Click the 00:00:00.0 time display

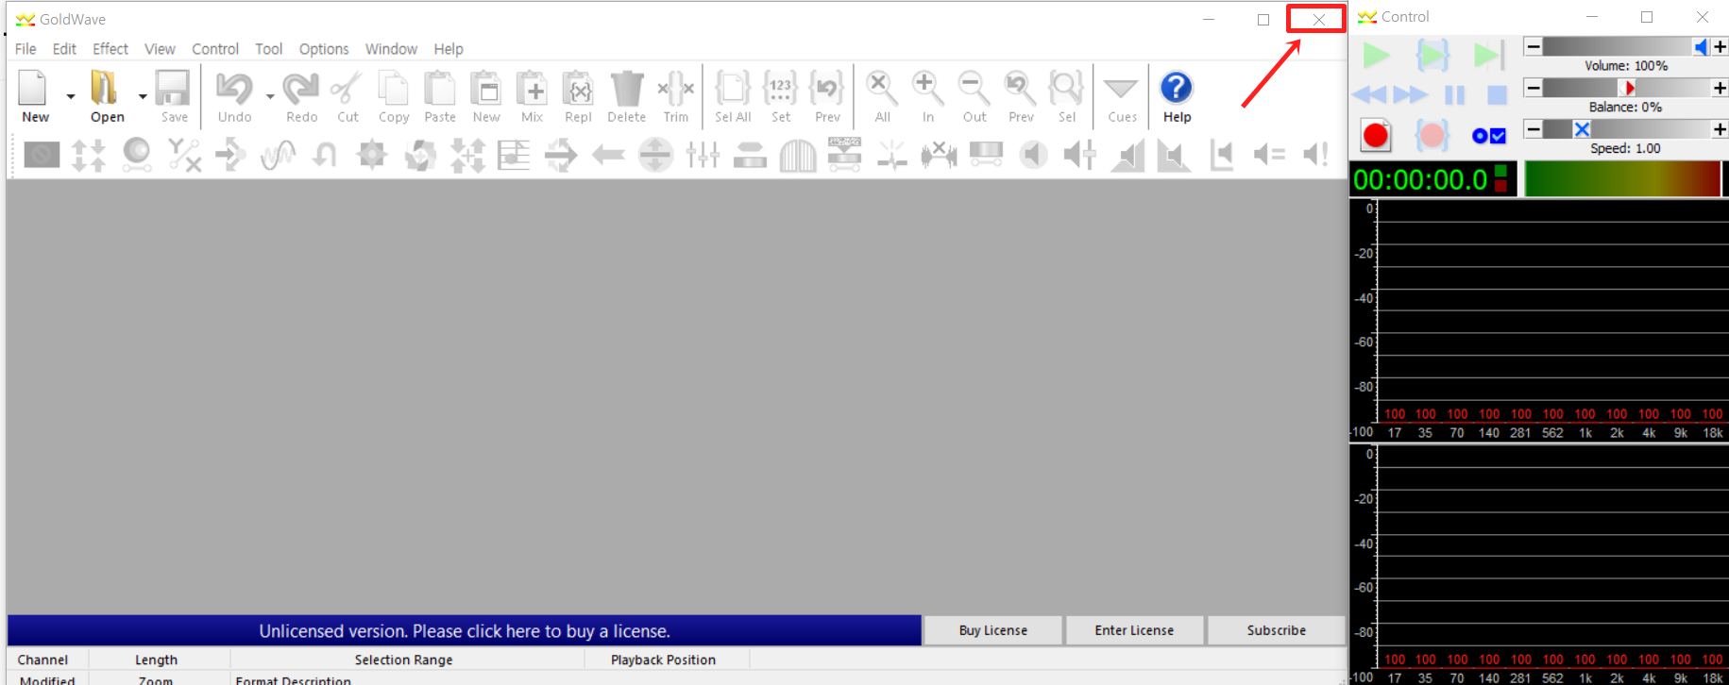tap(1420, 179)
